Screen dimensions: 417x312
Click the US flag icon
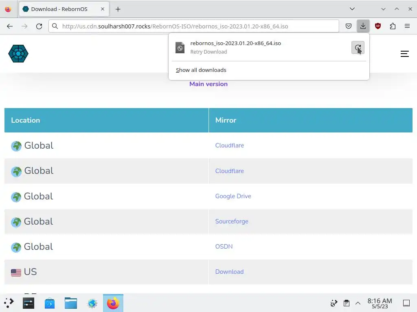click(x=16, y=273)
